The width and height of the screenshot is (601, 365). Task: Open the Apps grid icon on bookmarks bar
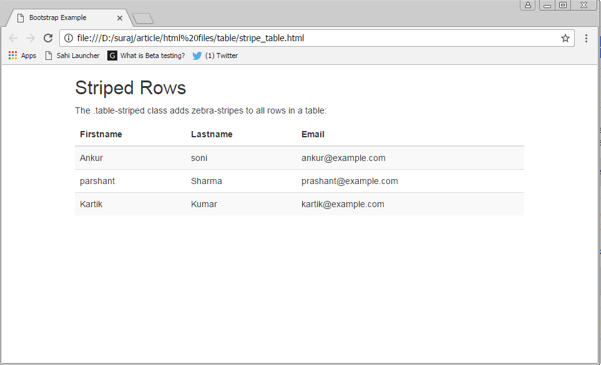point(12,56)
